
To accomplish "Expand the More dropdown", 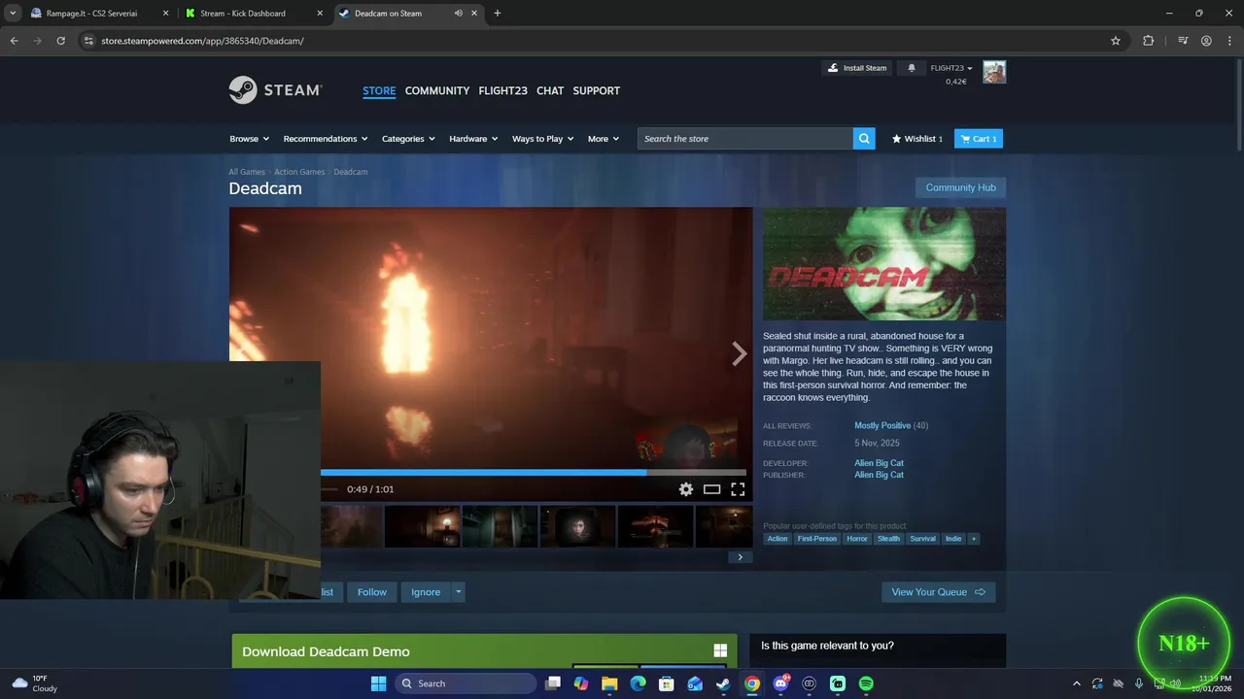I will pyautogui.click(x=604, y=139).
